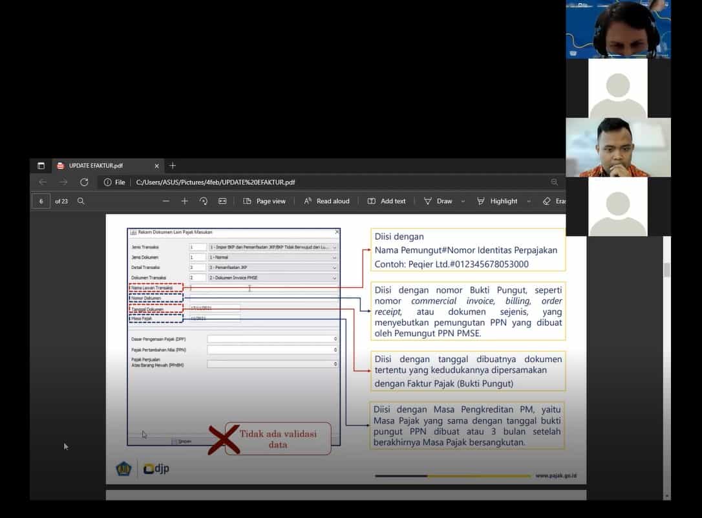702x518 pixels.
Task: Click the page number input box
Action: tap(41, 201)
